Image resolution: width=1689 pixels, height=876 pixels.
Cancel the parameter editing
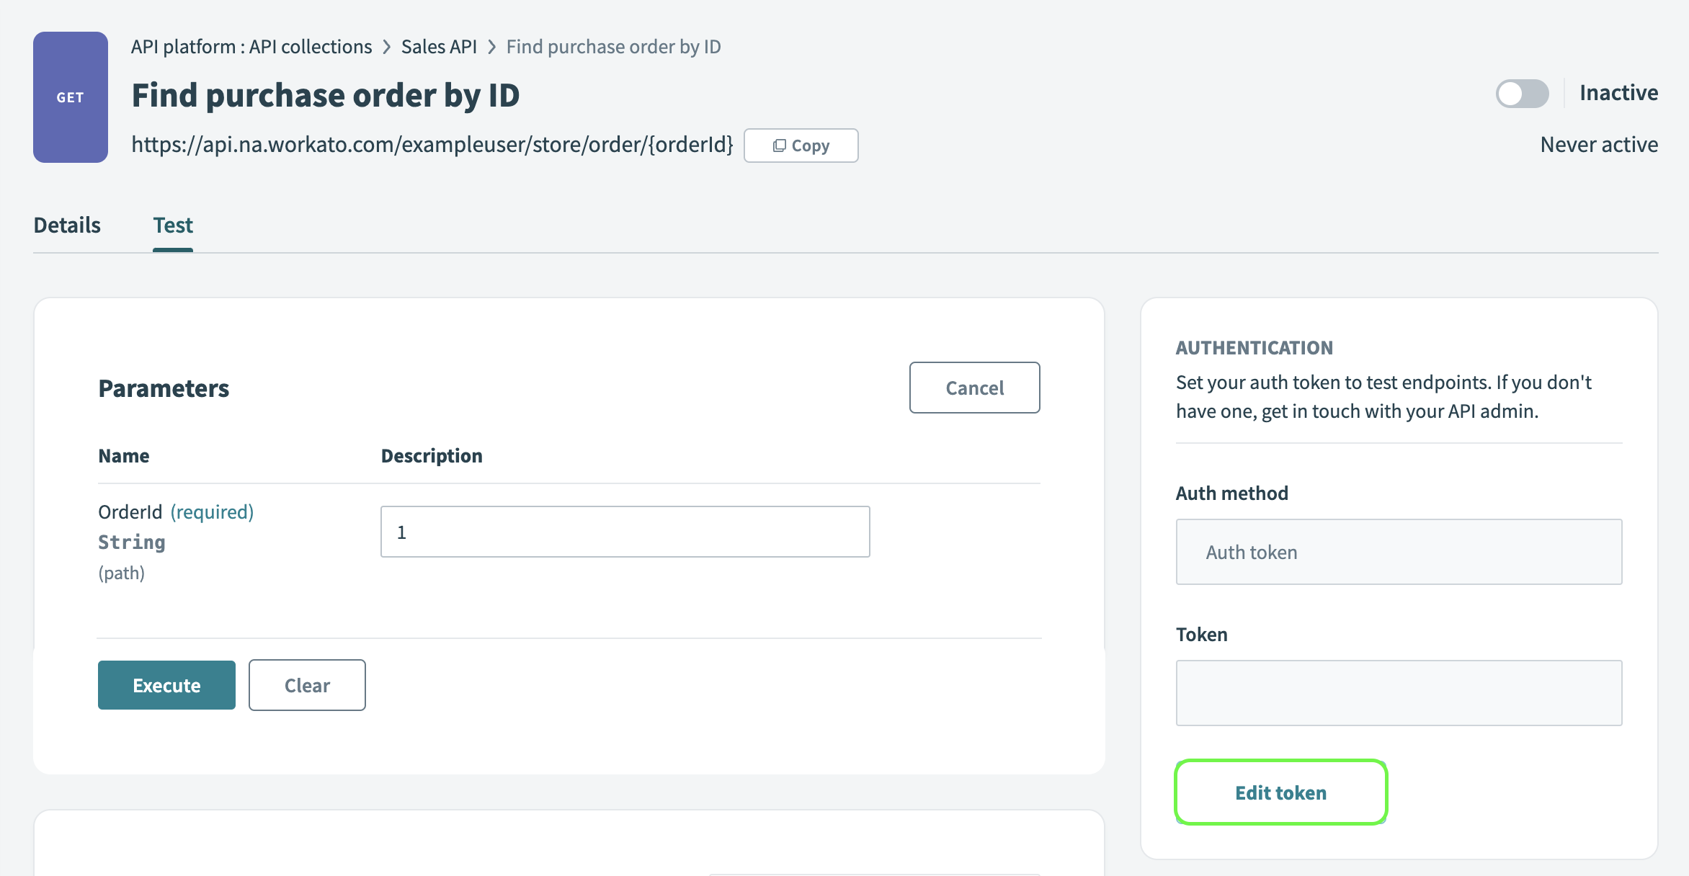tap(974, 388)
